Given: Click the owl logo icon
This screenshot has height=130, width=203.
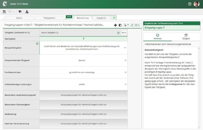Looking at the screenshot, I should coord(5,4).
